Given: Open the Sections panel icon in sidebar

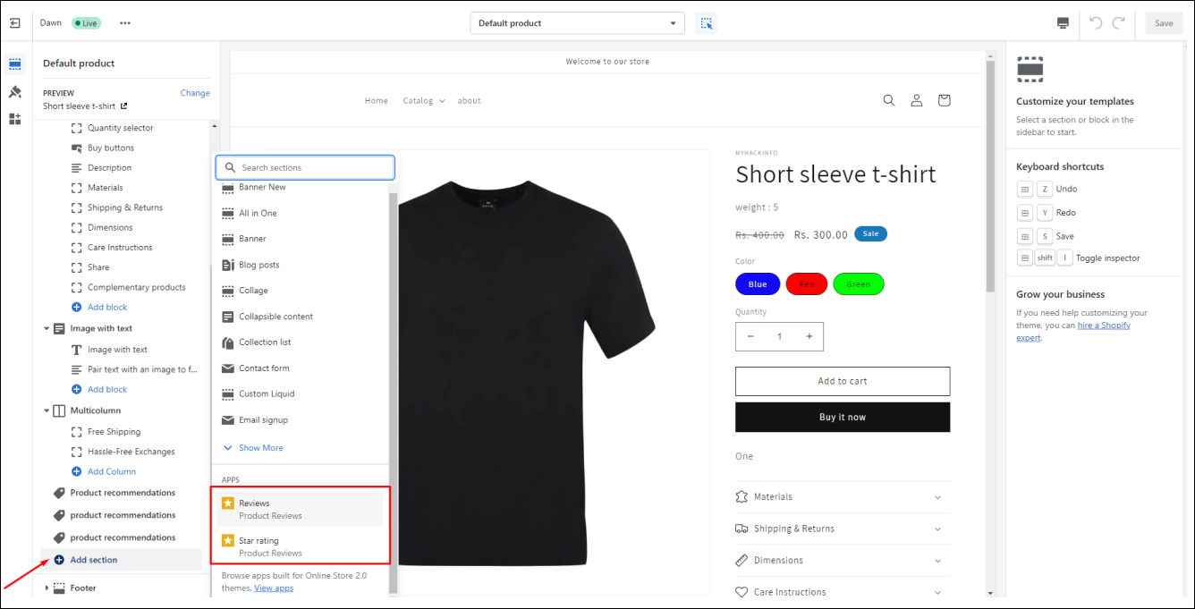Looking at the screenshot, I should [15, 64].
